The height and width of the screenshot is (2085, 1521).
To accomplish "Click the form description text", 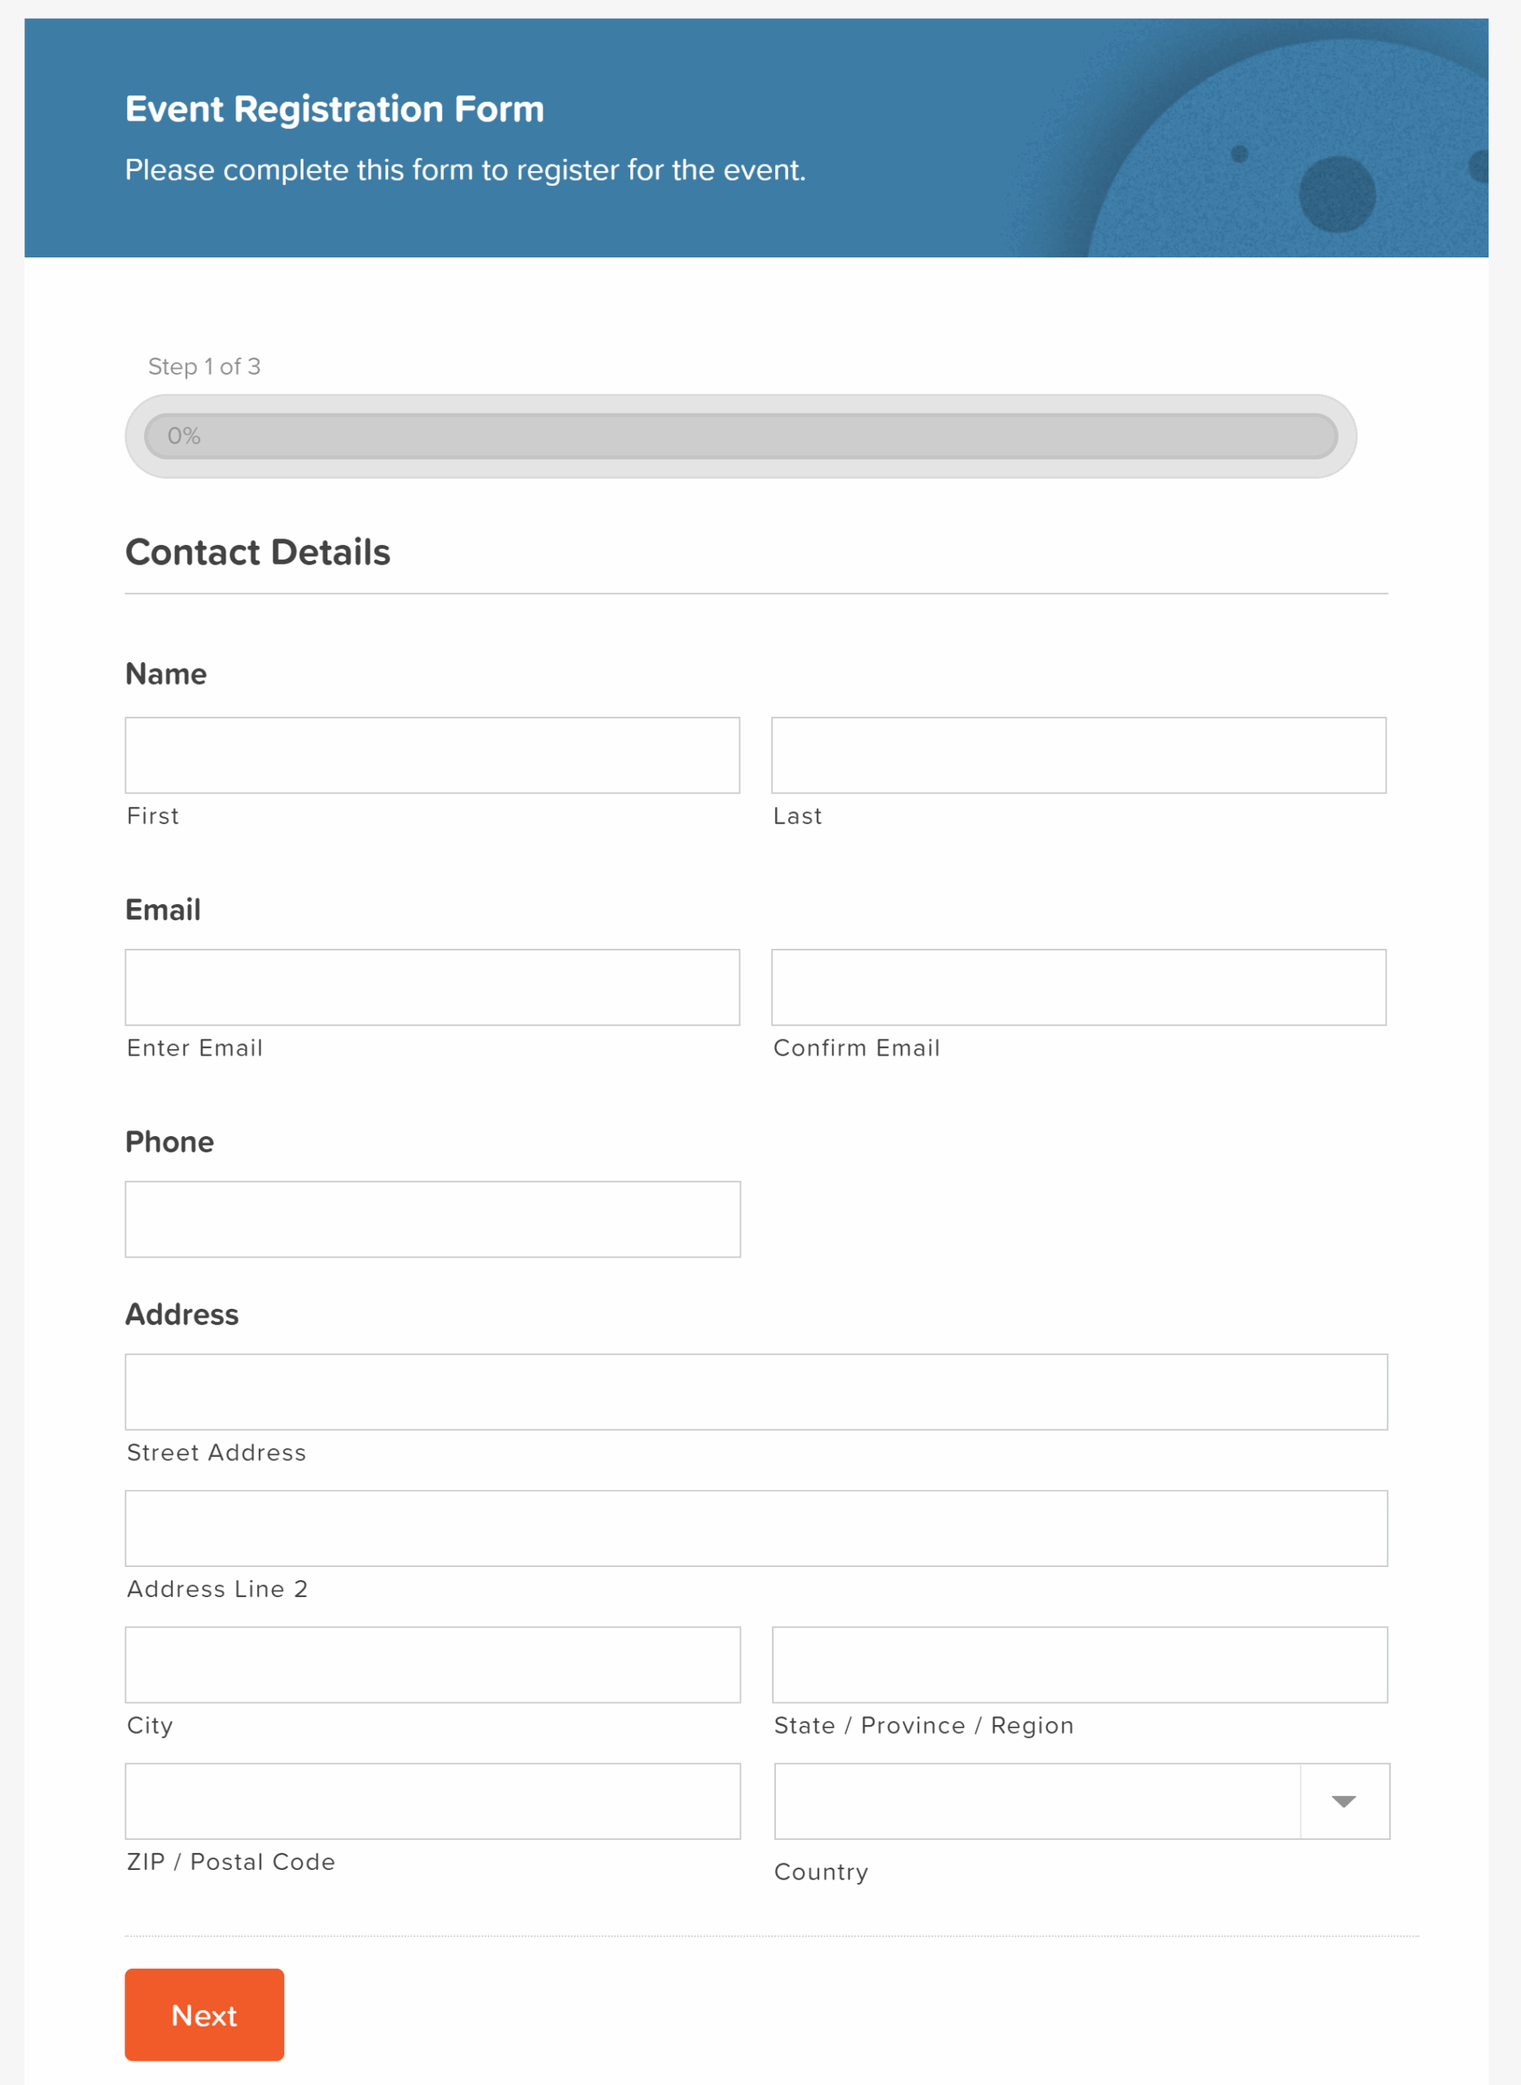I will click(x=465, y=169).
